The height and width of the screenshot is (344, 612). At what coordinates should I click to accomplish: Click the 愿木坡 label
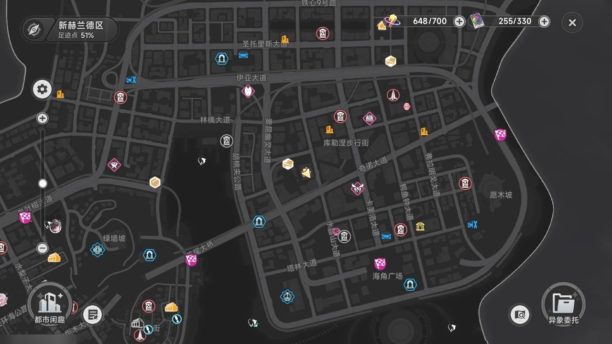coord(501,195)
